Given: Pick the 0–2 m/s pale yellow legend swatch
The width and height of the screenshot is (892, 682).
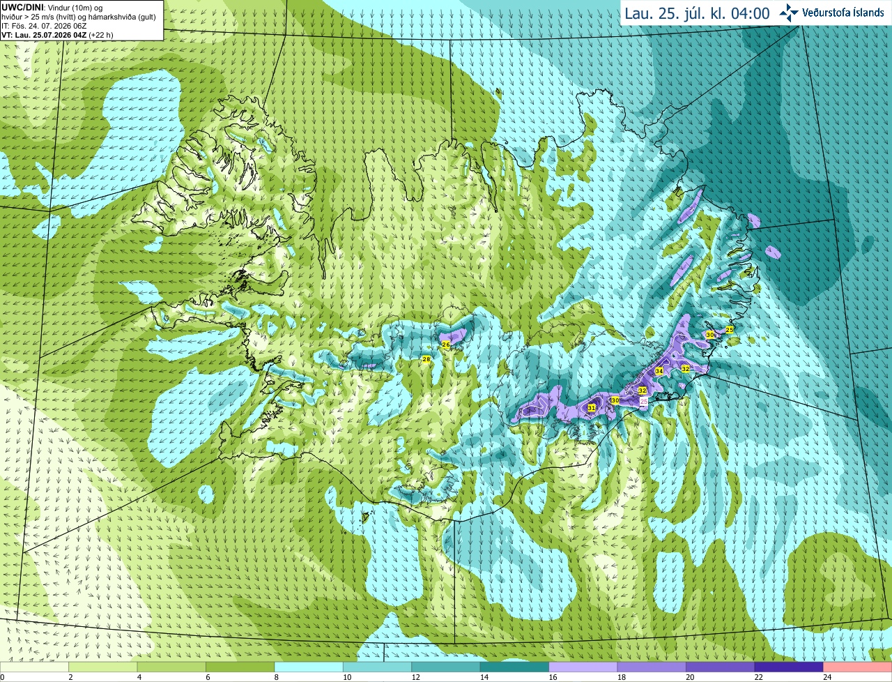Looking at the screenshot, I should 35,667.
